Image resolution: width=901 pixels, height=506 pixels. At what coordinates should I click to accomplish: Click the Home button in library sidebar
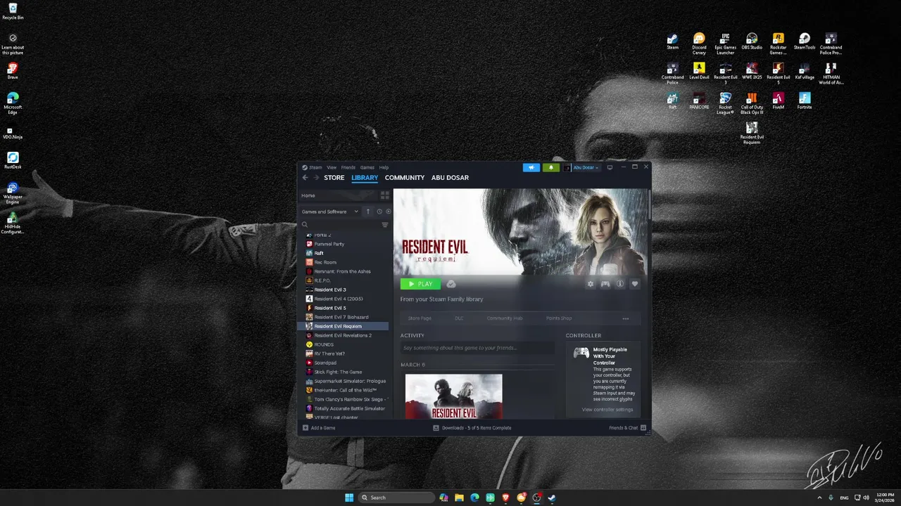coord(339,195)
